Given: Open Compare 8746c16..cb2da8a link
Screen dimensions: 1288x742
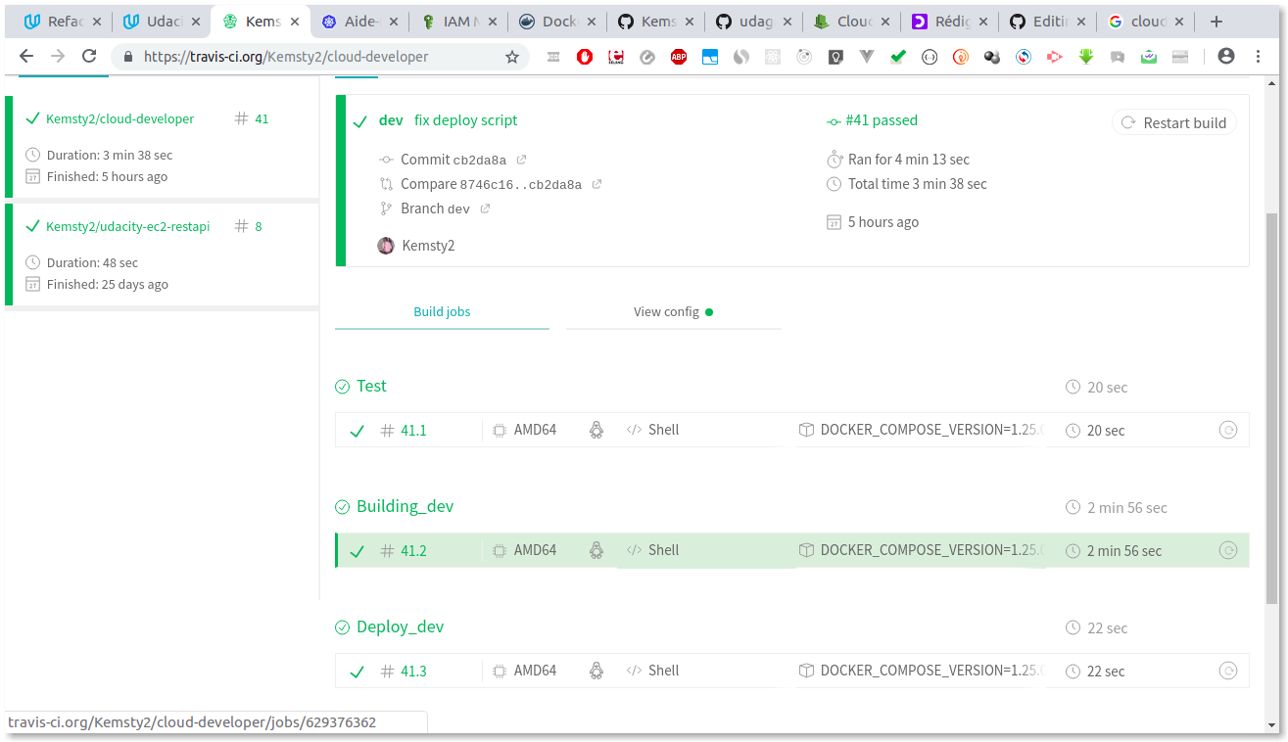Looking at the screenshot, I should click(491, 184).
